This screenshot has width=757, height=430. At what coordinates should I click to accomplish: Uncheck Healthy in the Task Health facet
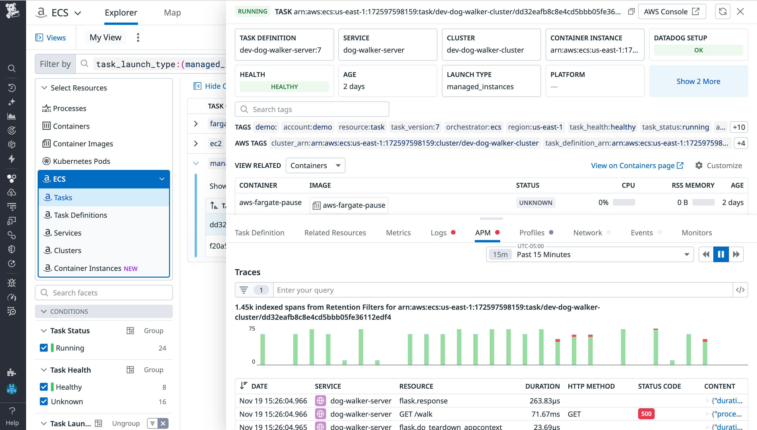pos(44,387)
